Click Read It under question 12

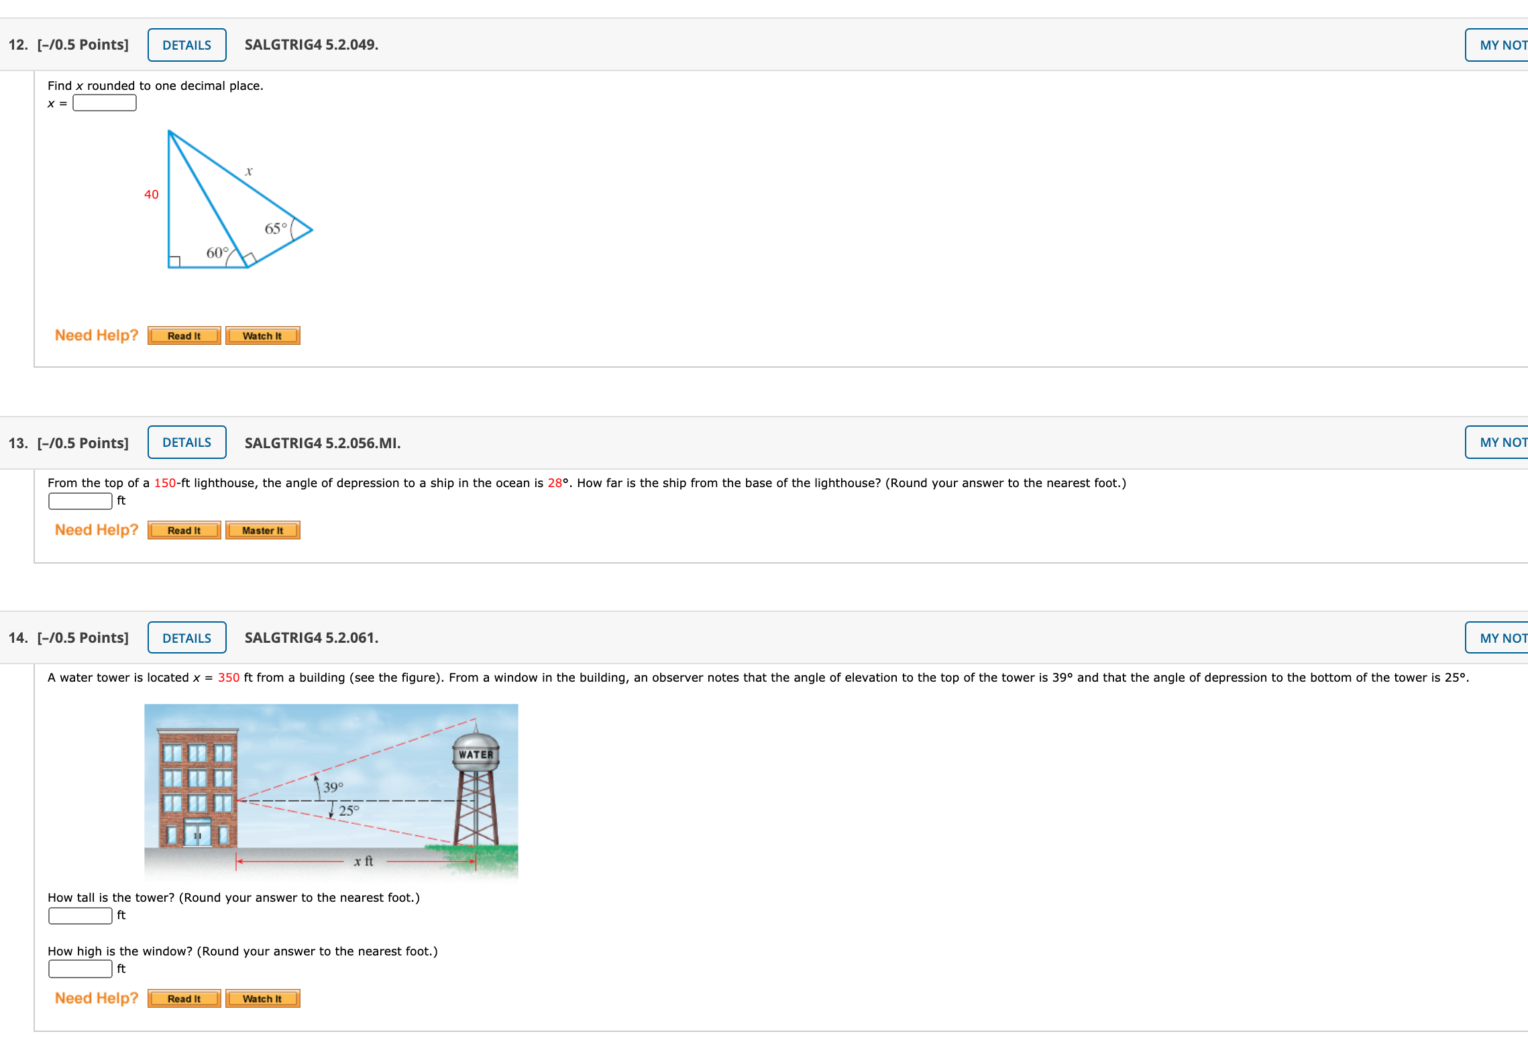[x=184, y=336]
